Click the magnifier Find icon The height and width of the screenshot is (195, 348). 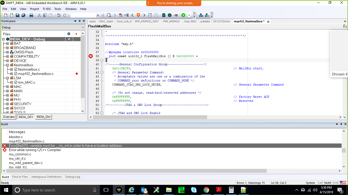point(109,15)
